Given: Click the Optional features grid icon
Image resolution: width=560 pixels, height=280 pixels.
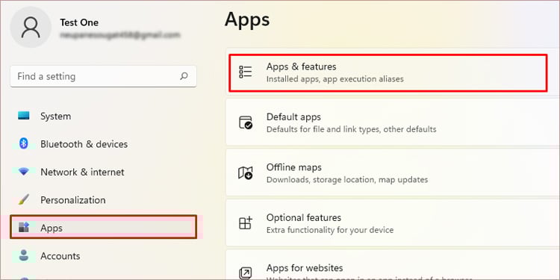Looking at the screenshot, I should coord(246,223).
